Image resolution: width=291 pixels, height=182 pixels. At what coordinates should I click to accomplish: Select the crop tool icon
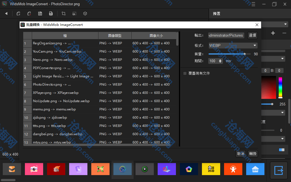tap(64, 13)
